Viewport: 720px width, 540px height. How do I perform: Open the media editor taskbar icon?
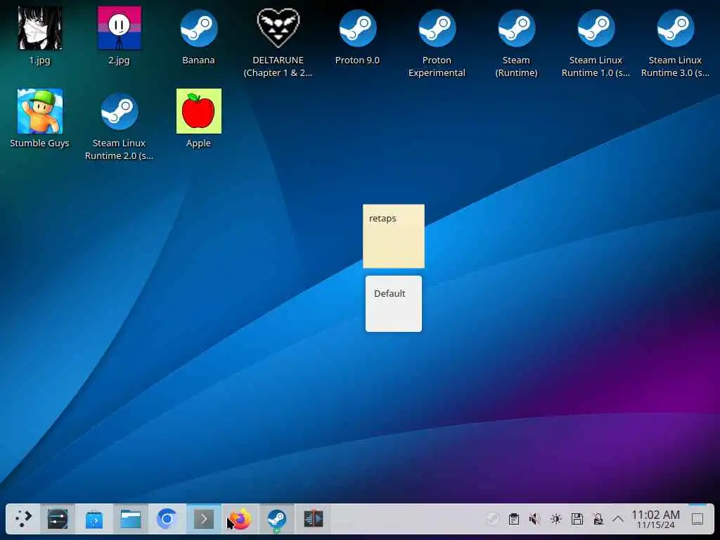314,519
